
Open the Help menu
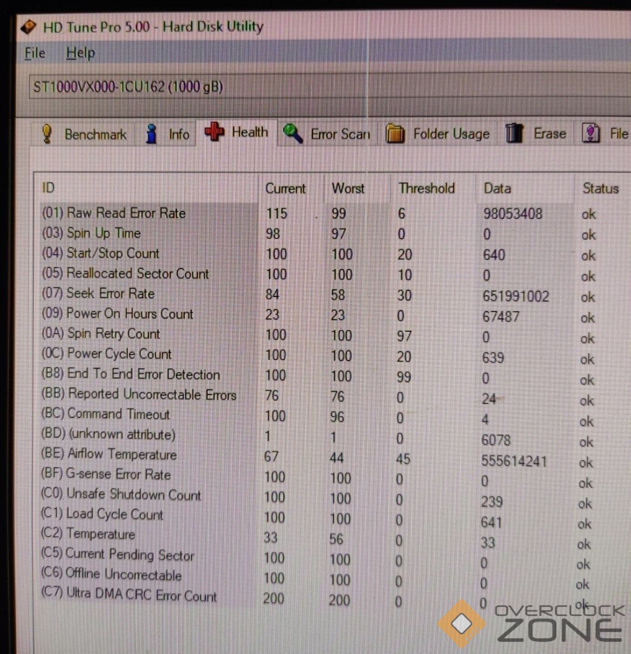[81, 53]
